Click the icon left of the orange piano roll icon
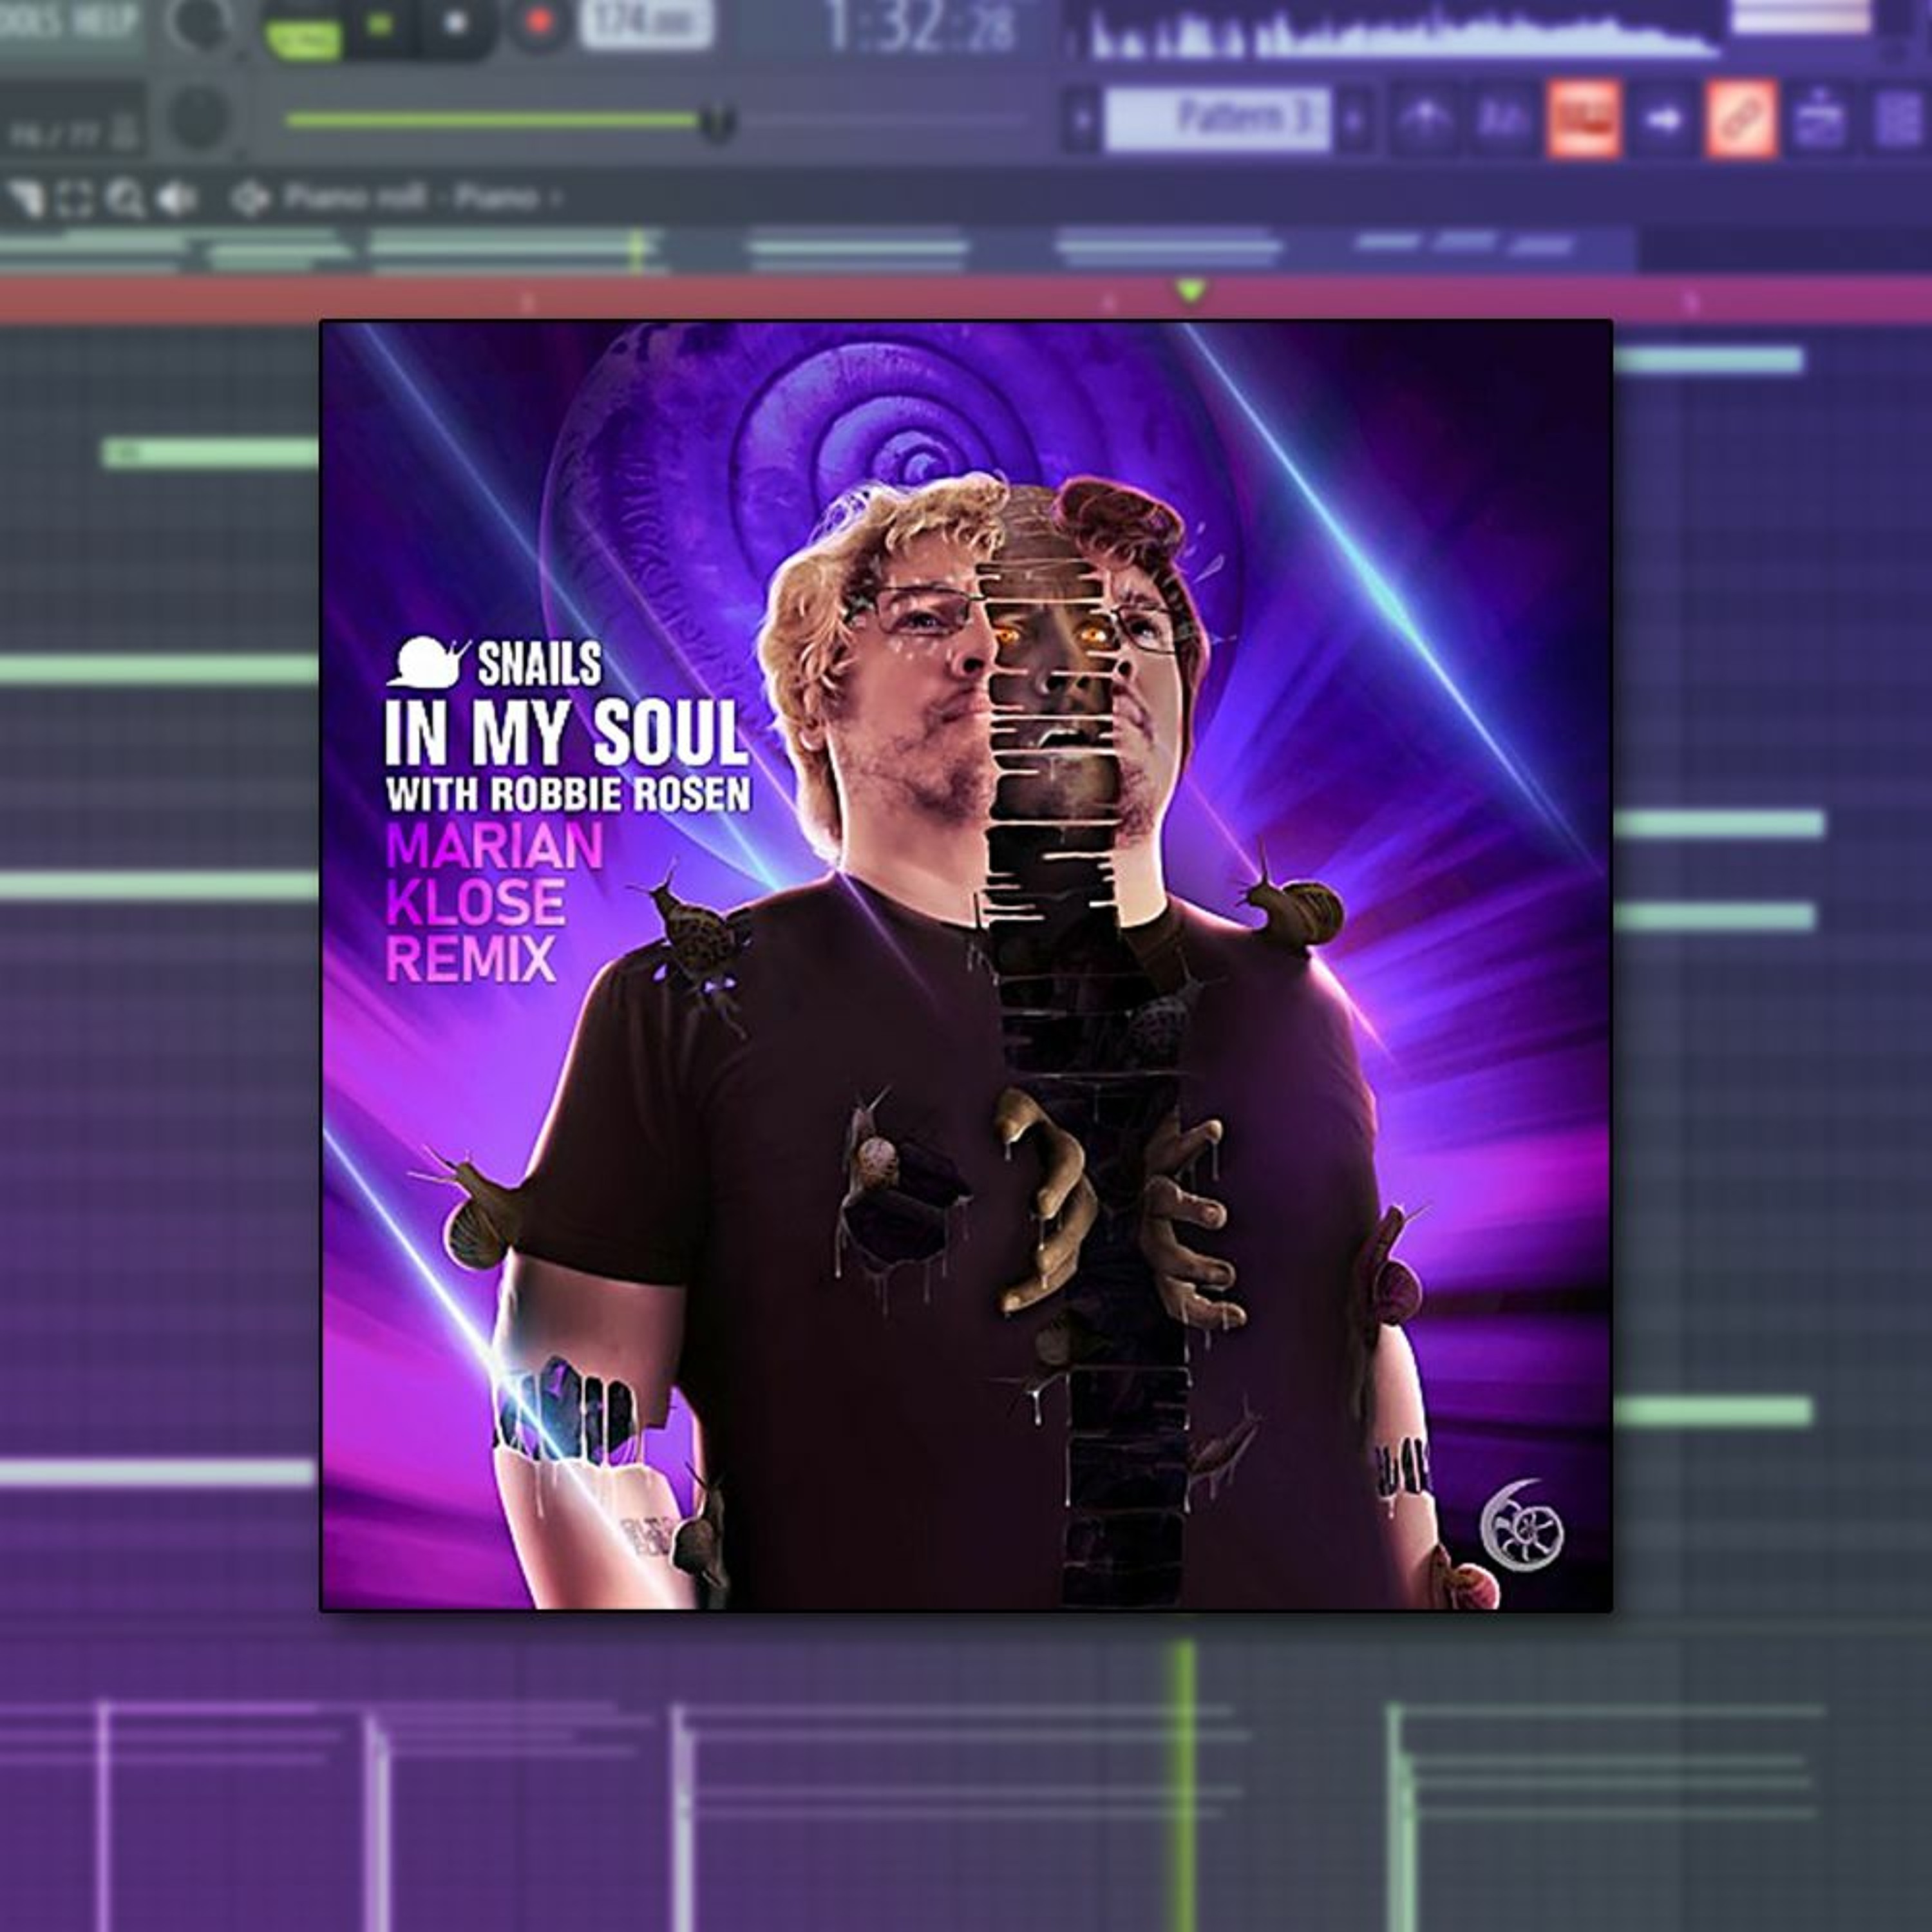 point(1503,120)
